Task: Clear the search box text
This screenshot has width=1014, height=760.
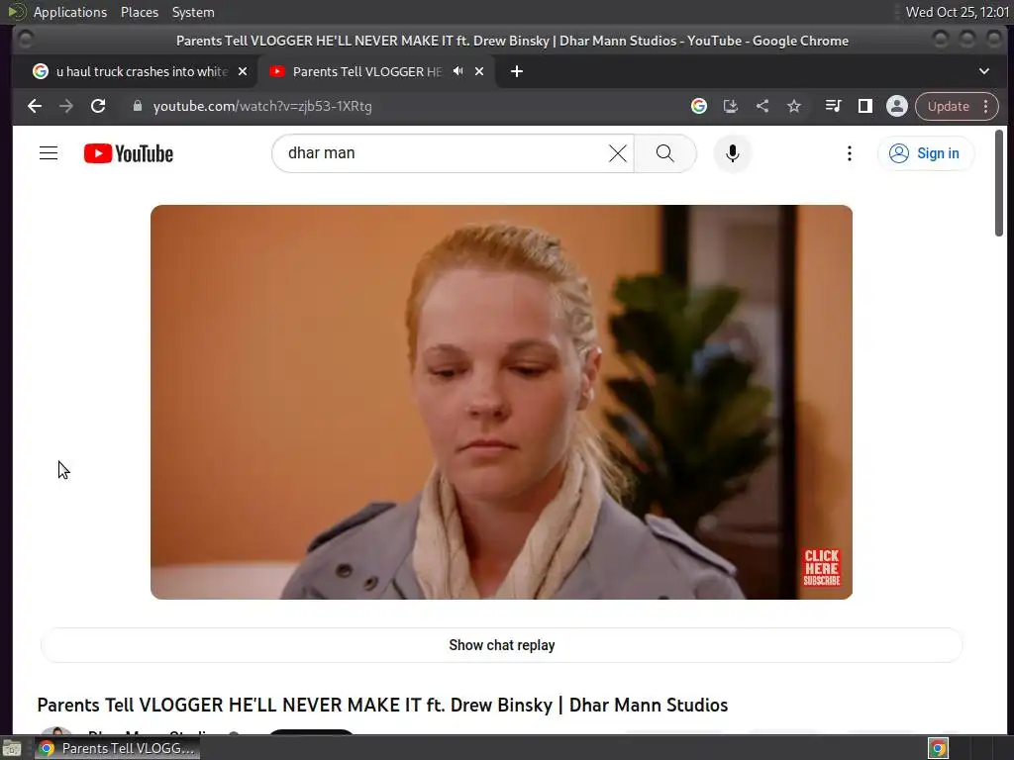Action: [618, 153]
